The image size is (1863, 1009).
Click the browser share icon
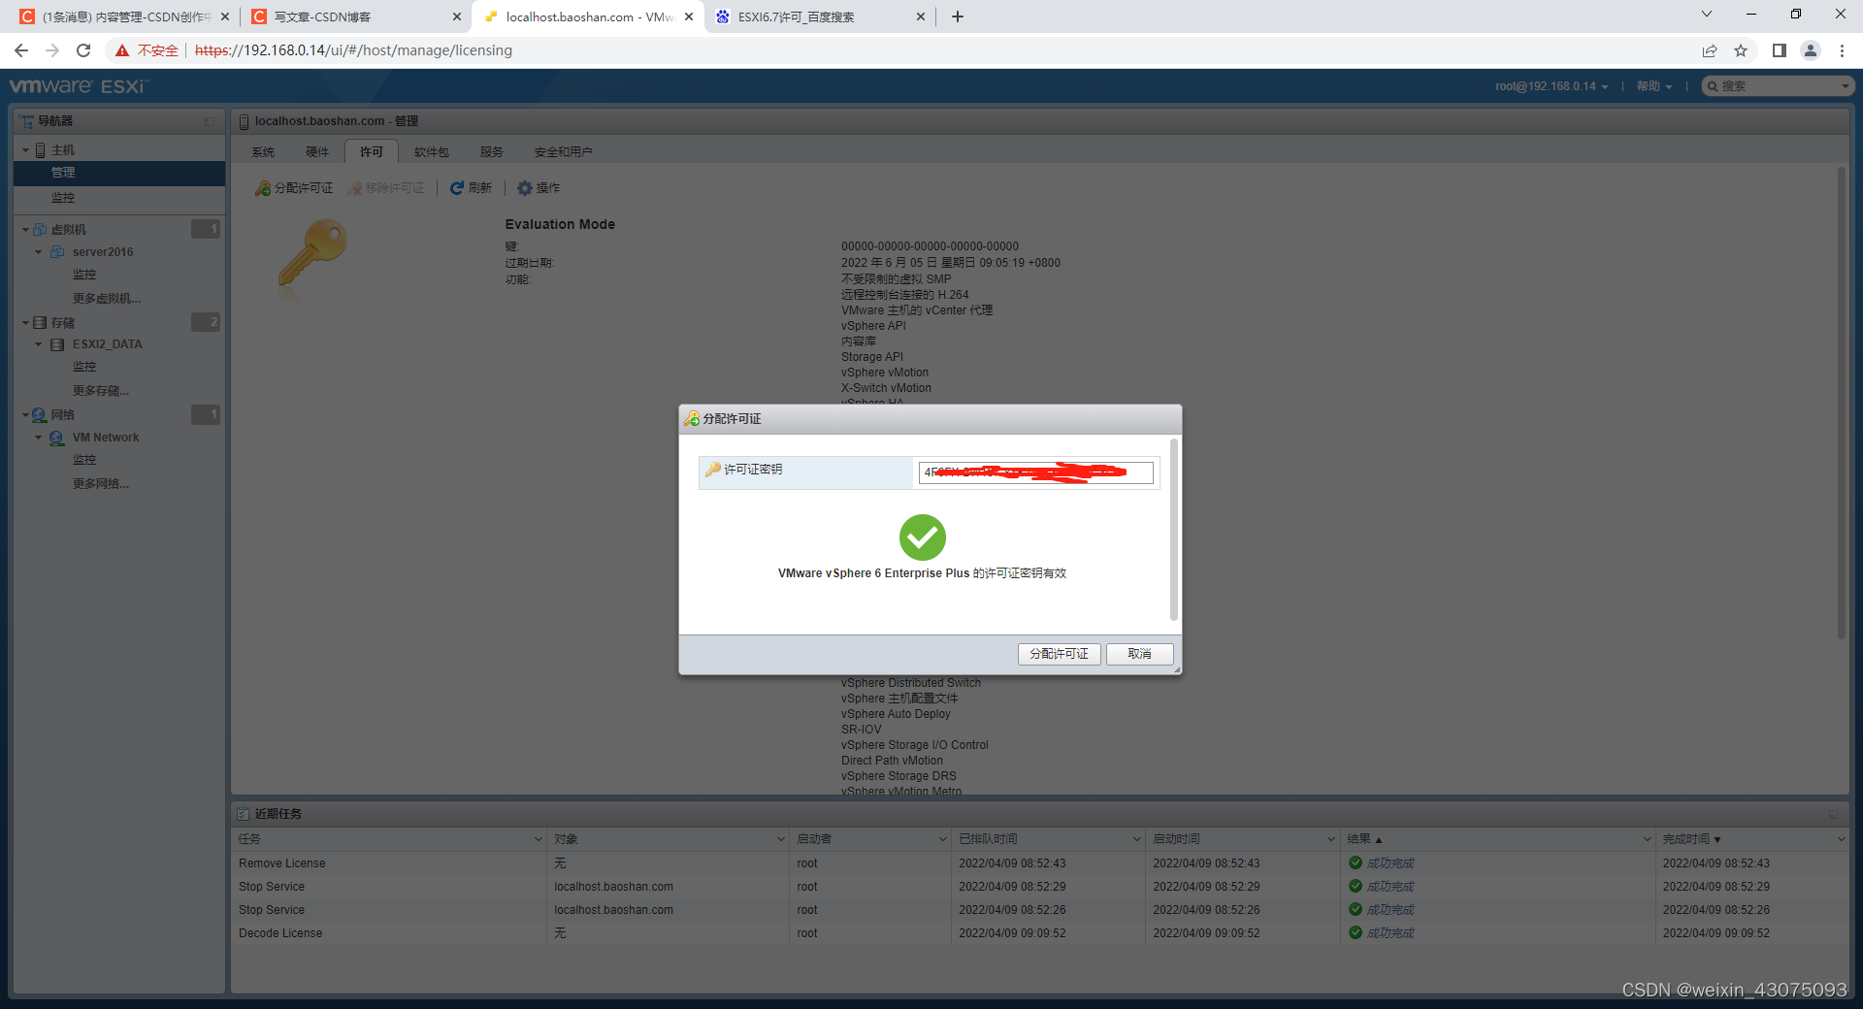(x=1710, y=50)
